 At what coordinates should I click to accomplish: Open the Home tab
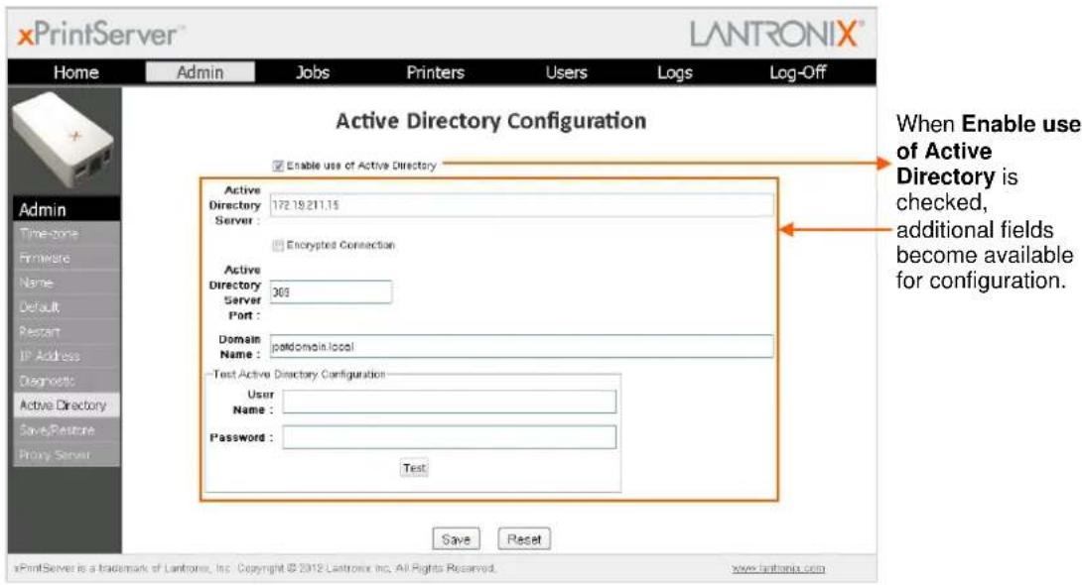tap(75, 72)
